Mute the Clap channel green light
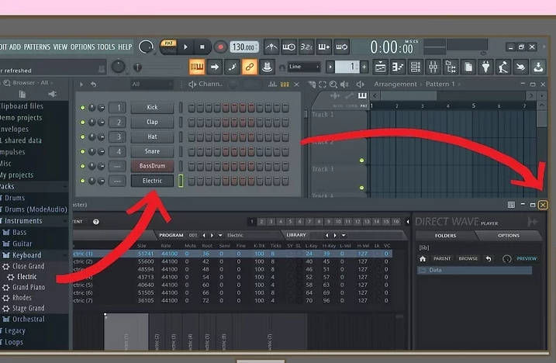The width and height of the screenshot is (556, 363). click(x=82, y=122)
